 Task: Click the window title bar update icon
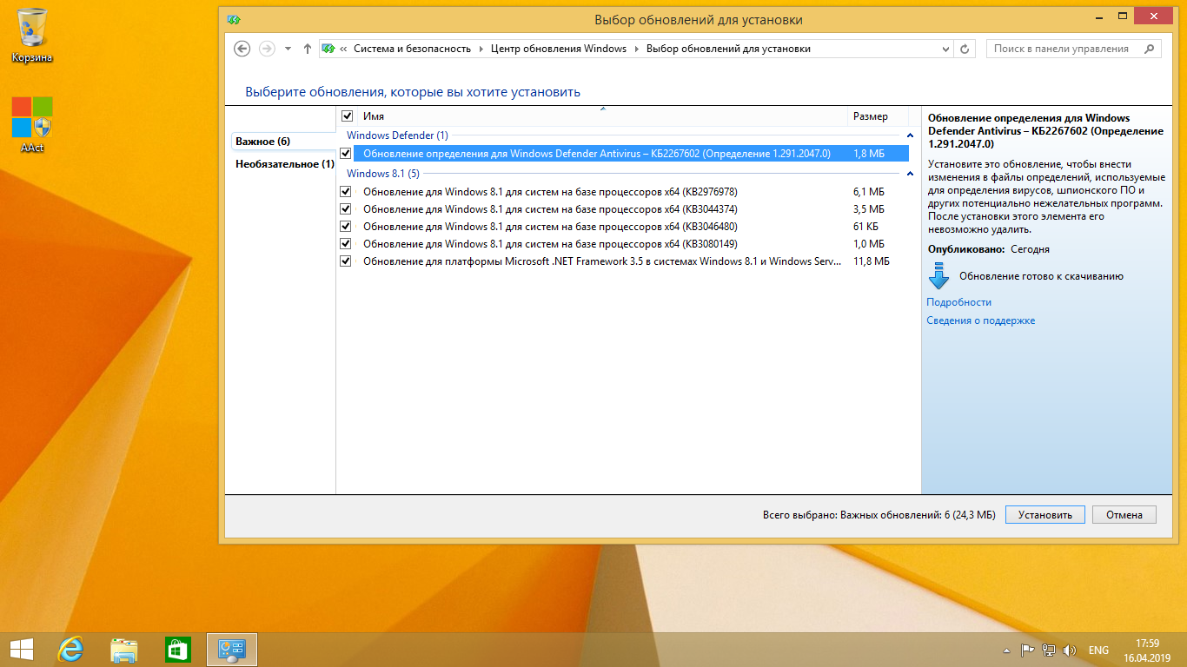coord(234,19)
